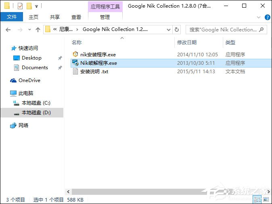Expand the ribbon with the chevron arrow
This screenshot has width=272, height=204.
(259, 17)
